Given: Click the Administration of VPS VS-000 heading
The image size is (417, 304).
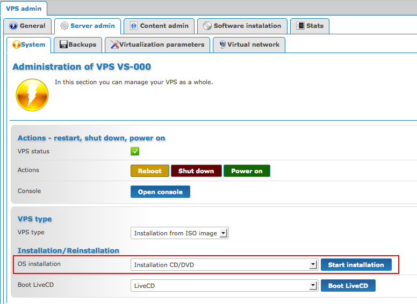Looking at the screenshot, I should [x=82, y=66].
